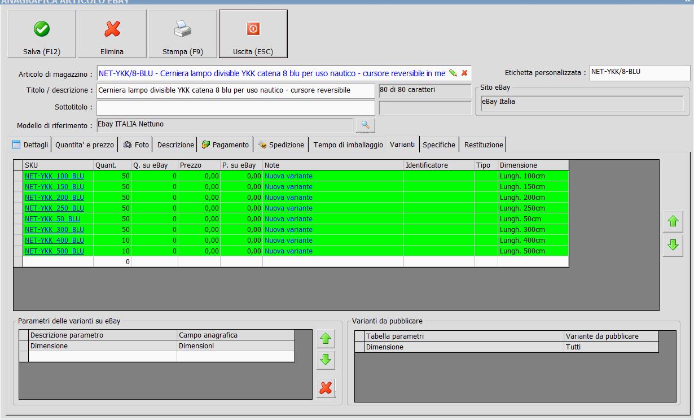This screenshot has height=420, width=694.
Task: Click the Stampa (F9) printer button
Action: [x=182, y=34]
